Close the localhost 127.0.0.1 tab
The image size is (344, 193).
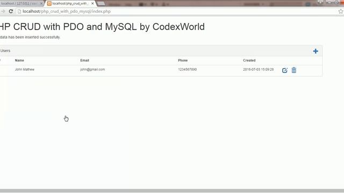(x=41, y=4)
